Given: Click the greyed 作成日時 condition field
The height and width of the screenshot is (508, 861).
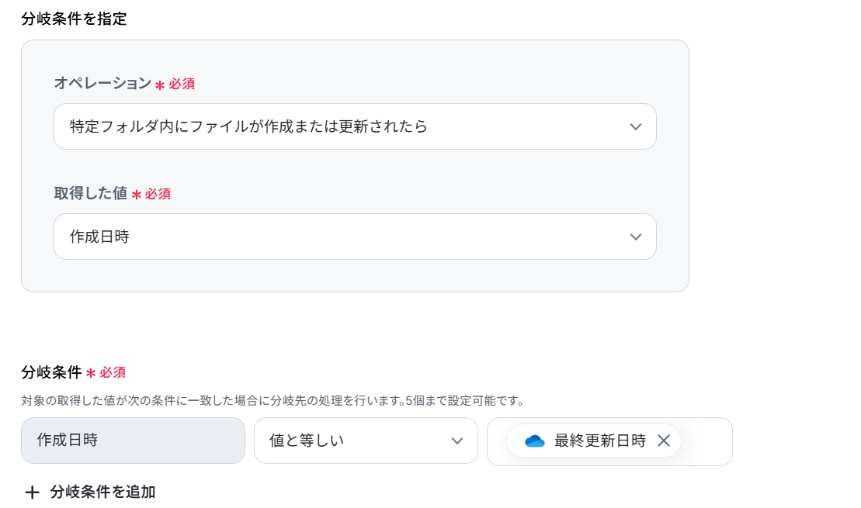Looking at the screenshot, I should 133,441.
